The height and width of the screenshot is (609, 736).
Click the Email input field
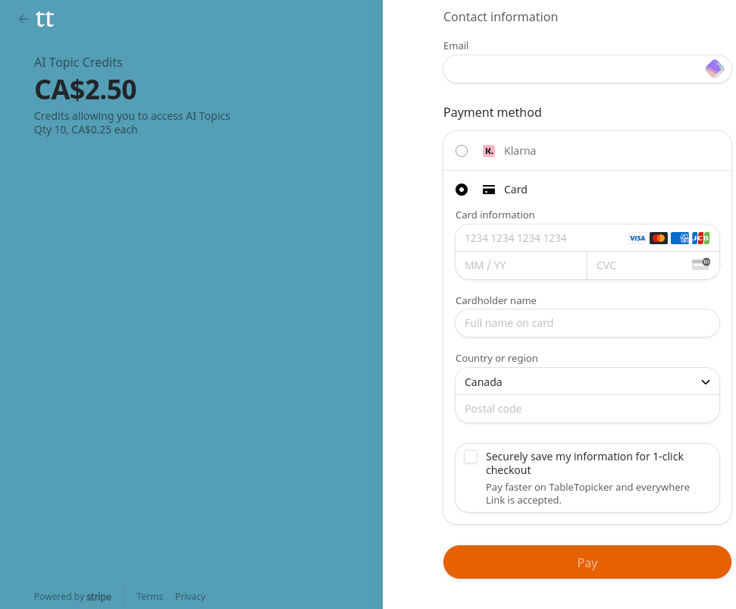coord(573,69)
